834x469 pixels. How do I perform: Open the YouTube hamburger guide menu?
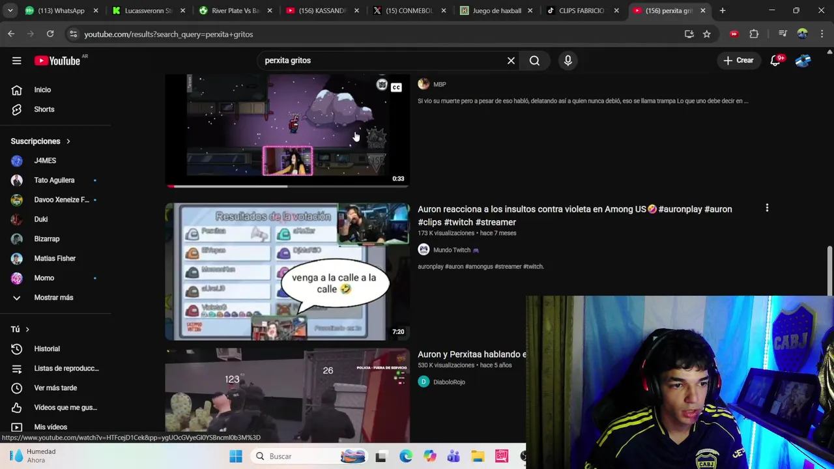point(17,61)
